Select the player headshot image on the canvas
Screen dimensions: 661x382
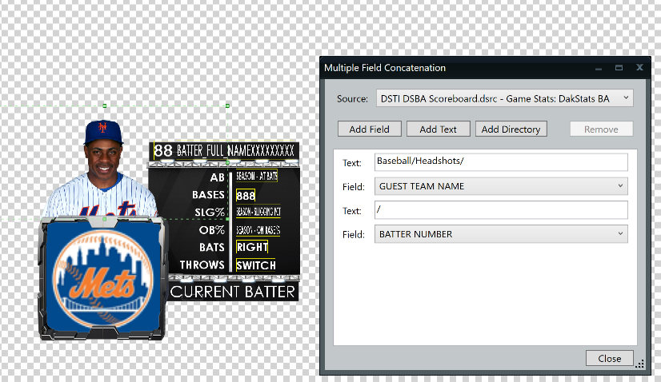(x=101, y=169)
